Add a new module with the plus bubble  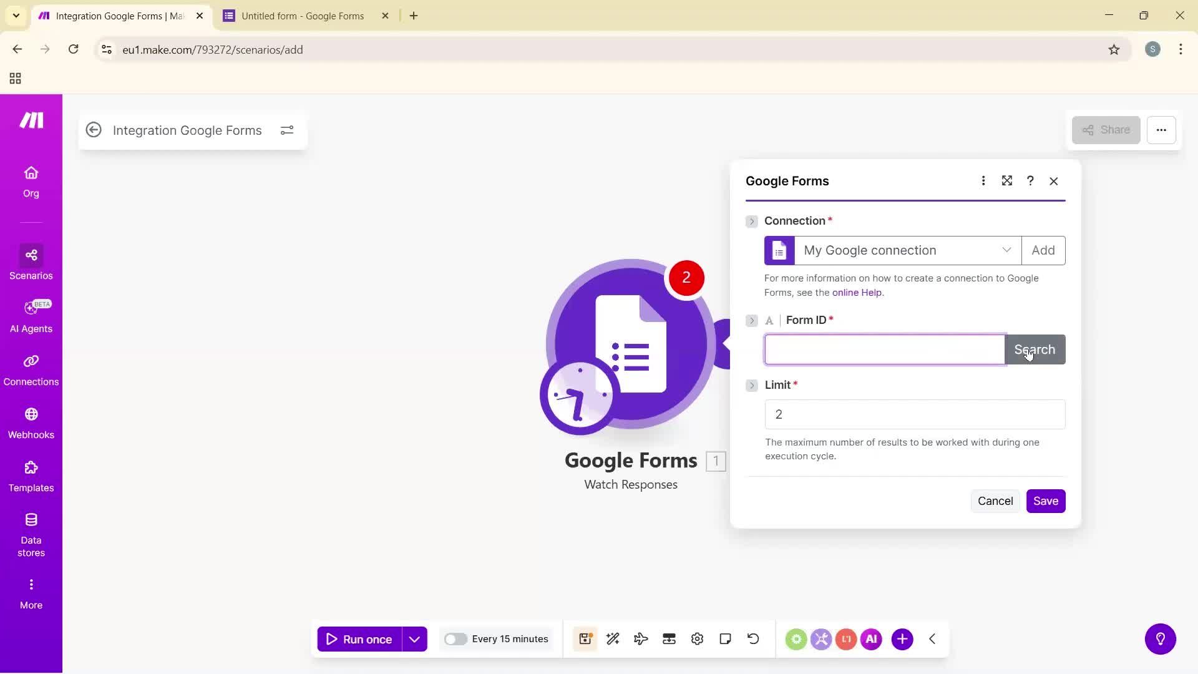point(902,639)
